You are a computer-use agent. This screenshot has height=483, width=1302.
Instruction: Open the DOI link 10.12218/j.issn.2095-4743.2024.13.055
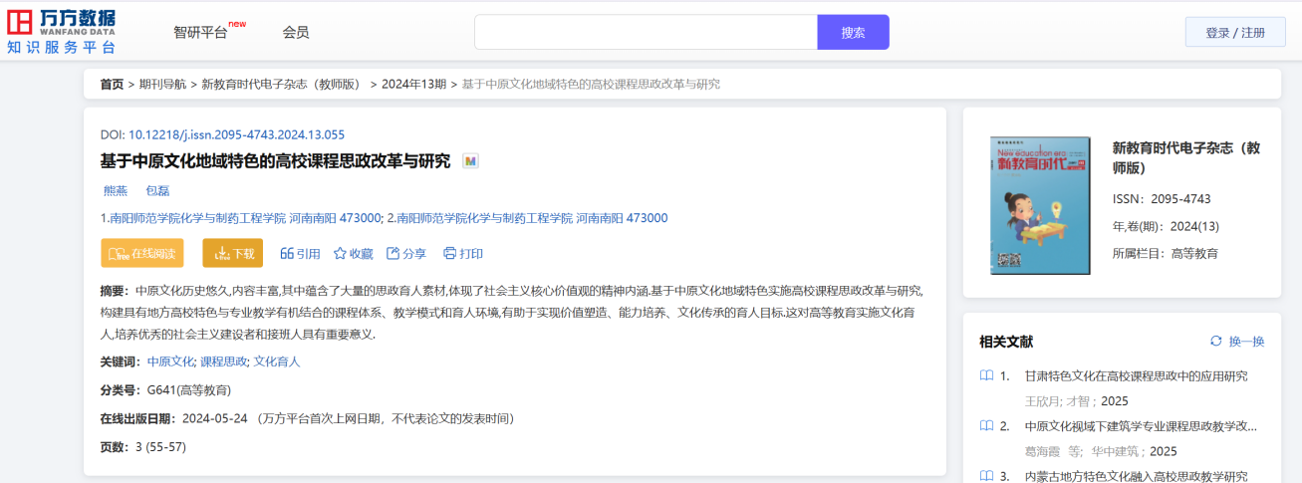point(236,134)
